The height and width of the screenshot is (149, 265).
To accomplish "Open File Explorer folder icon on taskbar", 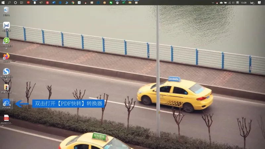I will coord(130,3).
